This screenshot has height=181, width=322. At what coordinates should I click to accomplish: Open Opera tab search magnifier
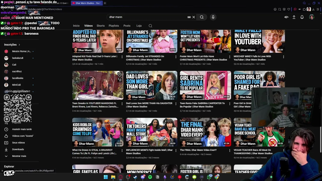pos(304,3)
